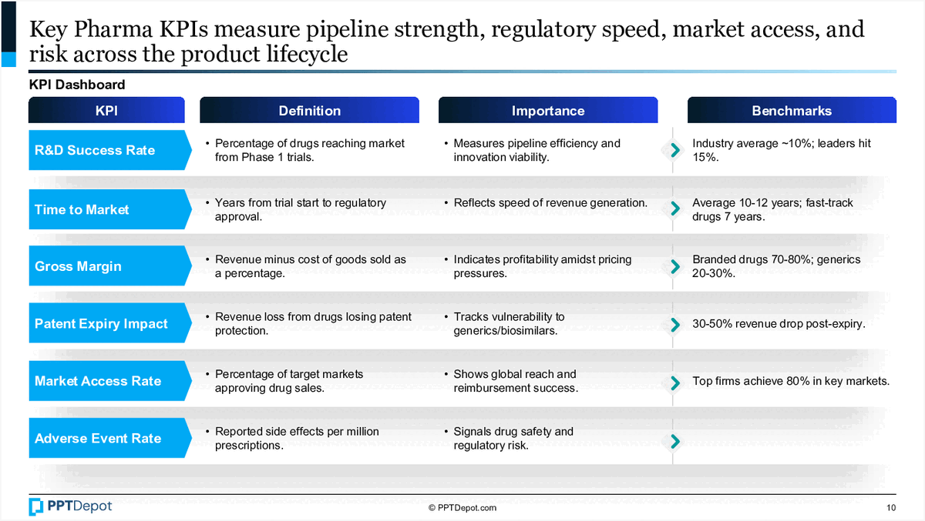This screenshot has width=925, height=521.
Task: Click the Time to Market label
Action: pos(82,209)
